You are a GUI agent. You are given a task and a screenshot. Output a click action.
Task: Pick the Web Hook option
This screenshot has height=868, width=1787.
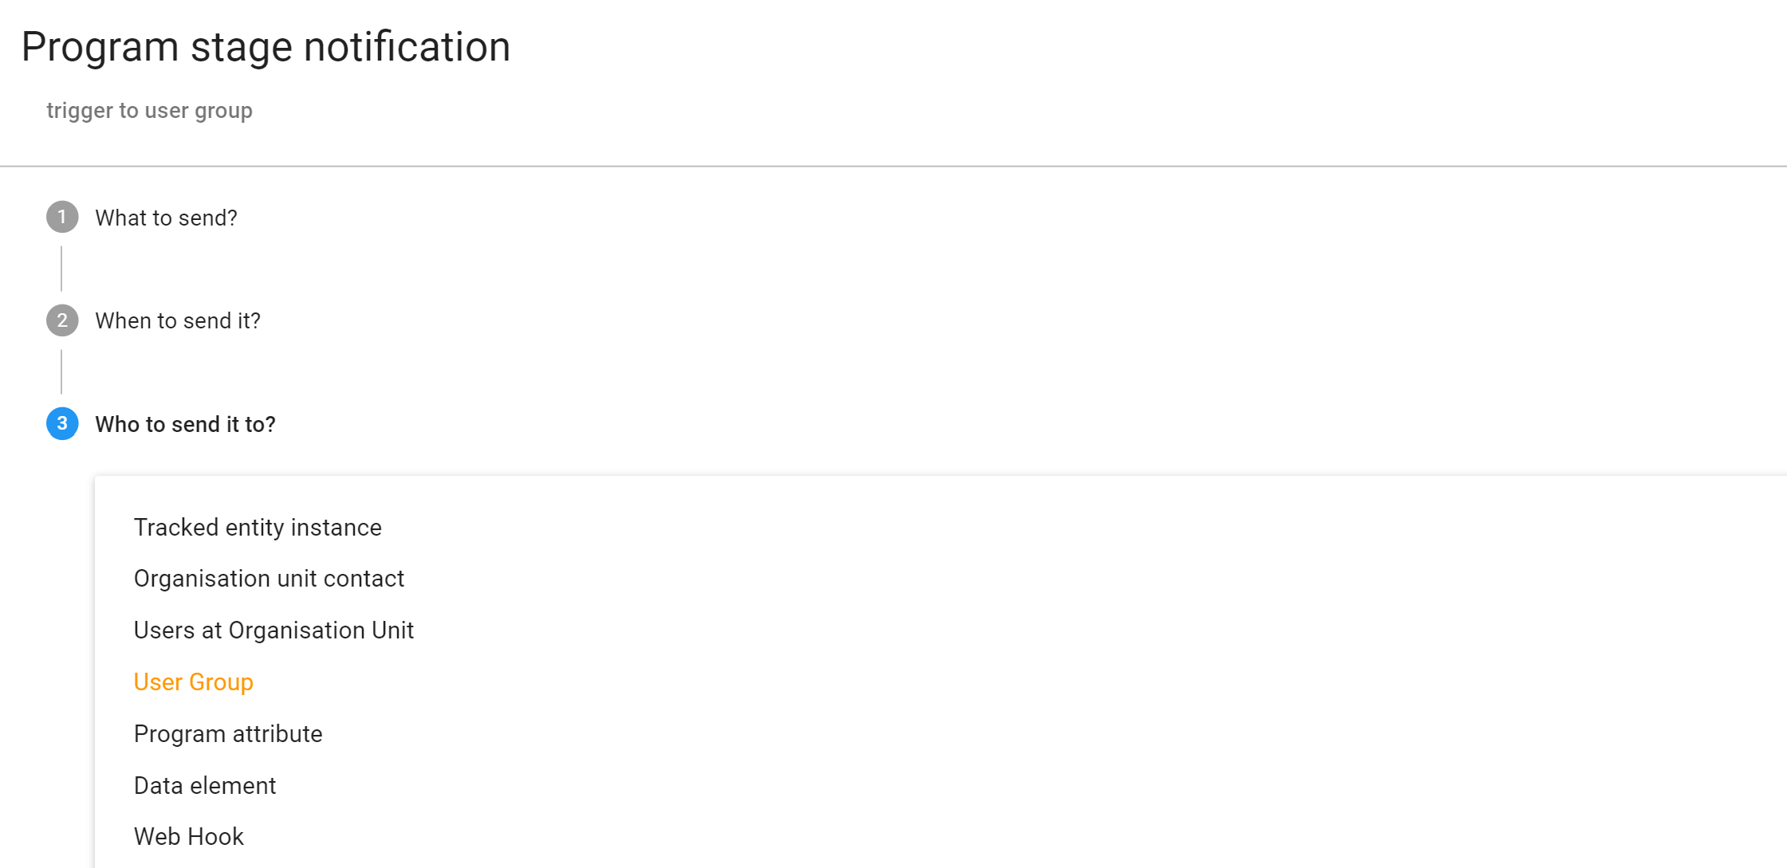pyautogui.click(x=188, y=837)
